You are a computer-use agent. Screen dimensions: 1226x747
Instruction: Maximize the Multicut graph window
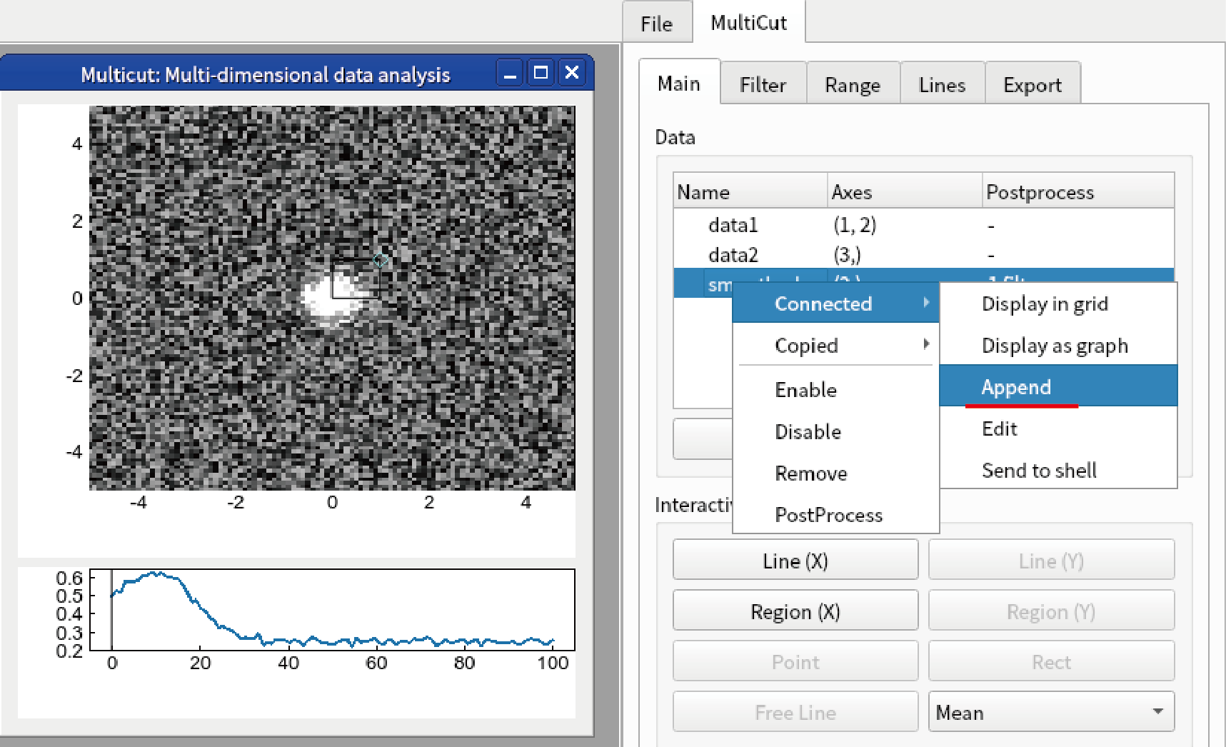coord(541,73)
